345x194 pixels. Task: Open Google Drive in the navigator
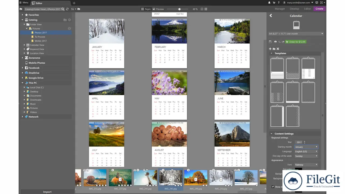(x=36, y=78)
